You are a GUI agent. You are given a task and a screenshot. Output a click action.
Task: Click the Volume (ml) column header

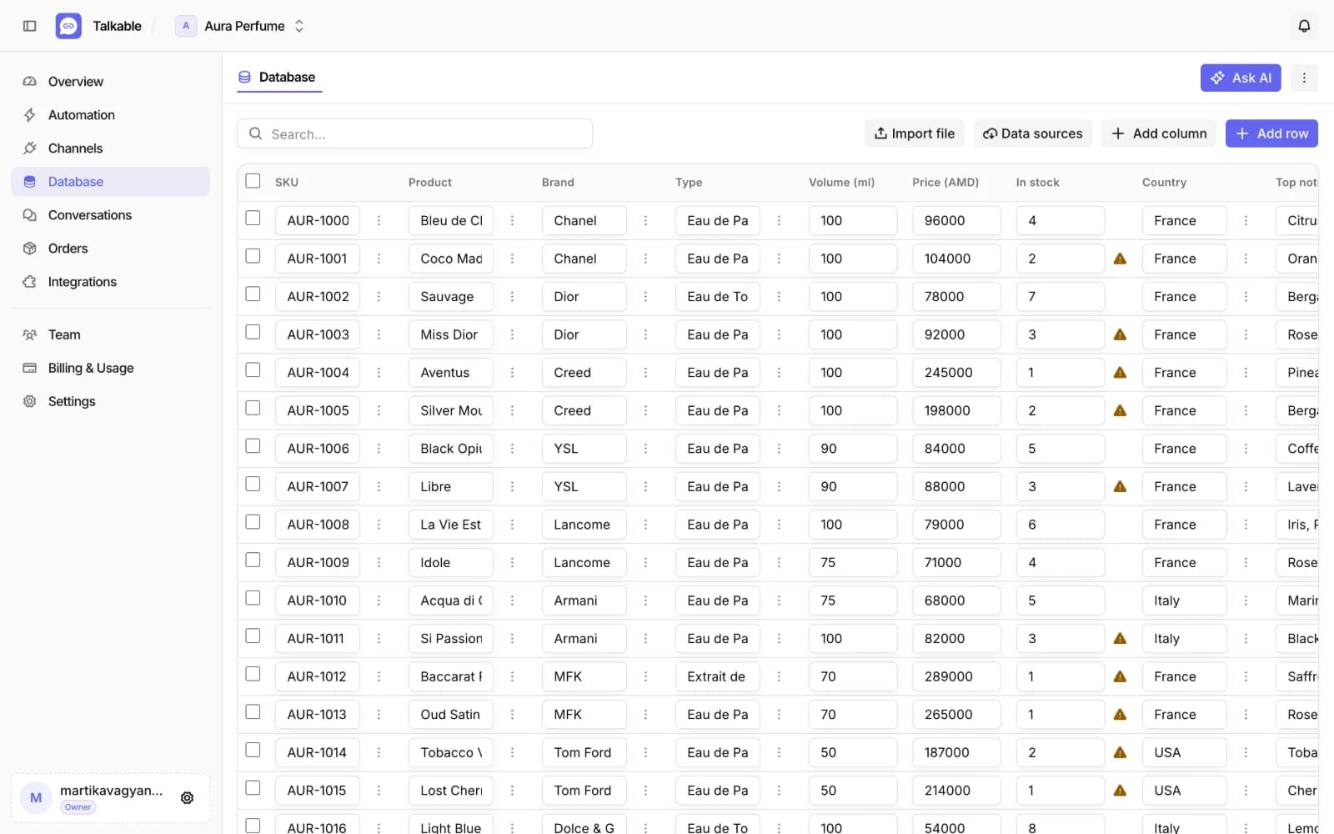pos(841,182)
